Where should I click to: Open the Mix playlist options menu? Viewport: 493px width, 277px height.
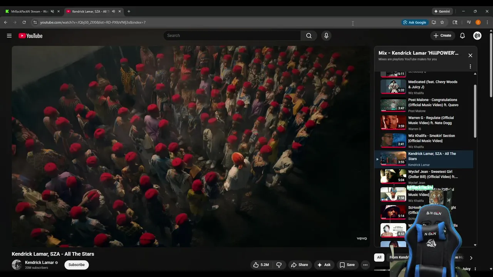click(x=470, y=67)
